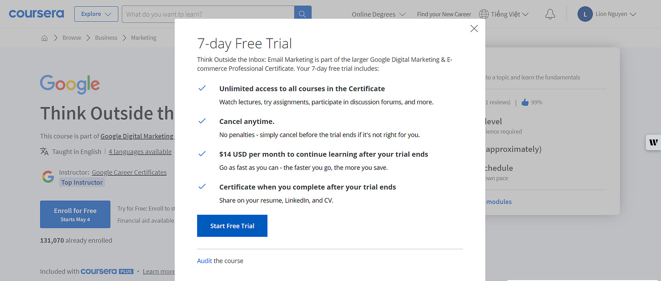Click the Learn more link near Coursera Plus
661x281 pixels.
click(158, 271)
